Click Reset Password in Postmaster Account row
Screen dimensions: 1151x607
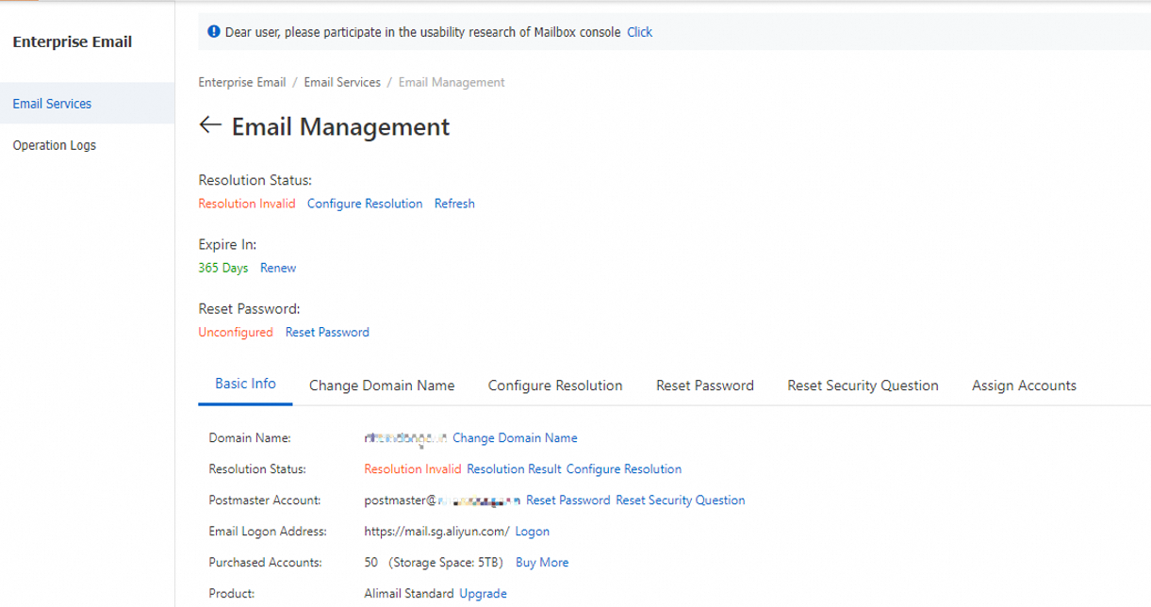pyautogui.click(x=568, y=500)
